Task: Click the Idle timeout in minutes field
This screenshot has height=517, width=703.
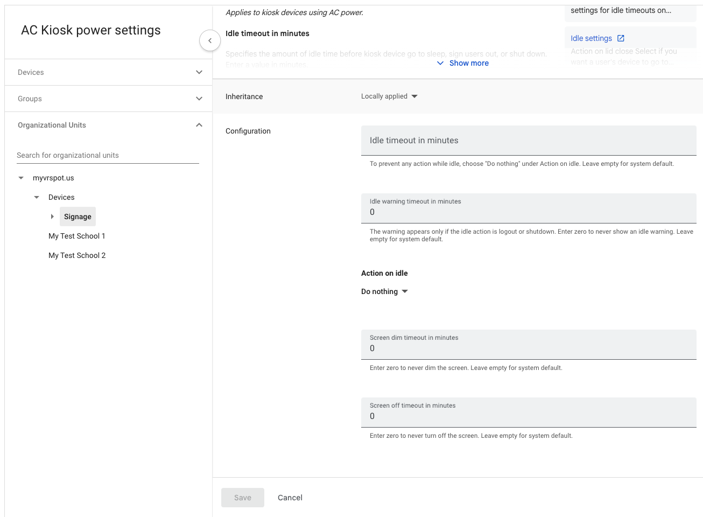Action: click(x=528, y=141)
